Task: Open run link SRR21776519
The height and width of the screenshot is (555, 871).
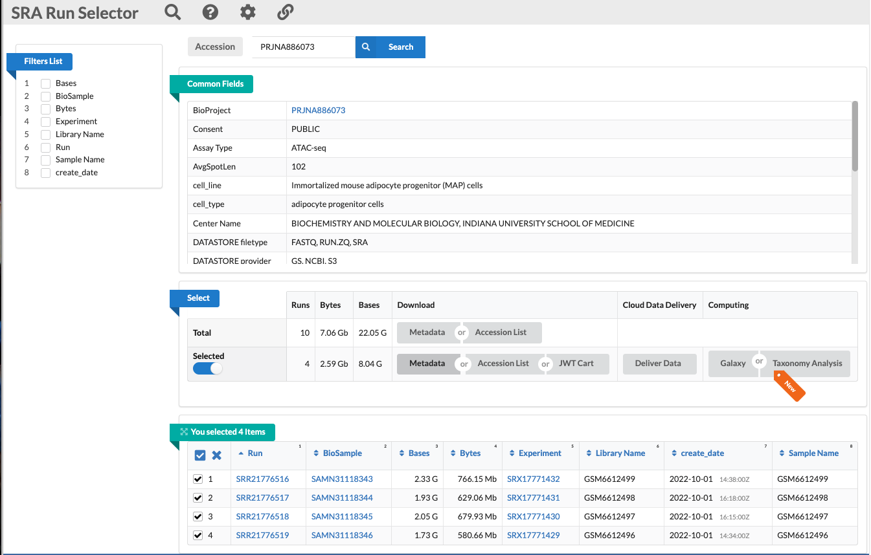Action: pyautogui.click(x=262, y=536)
